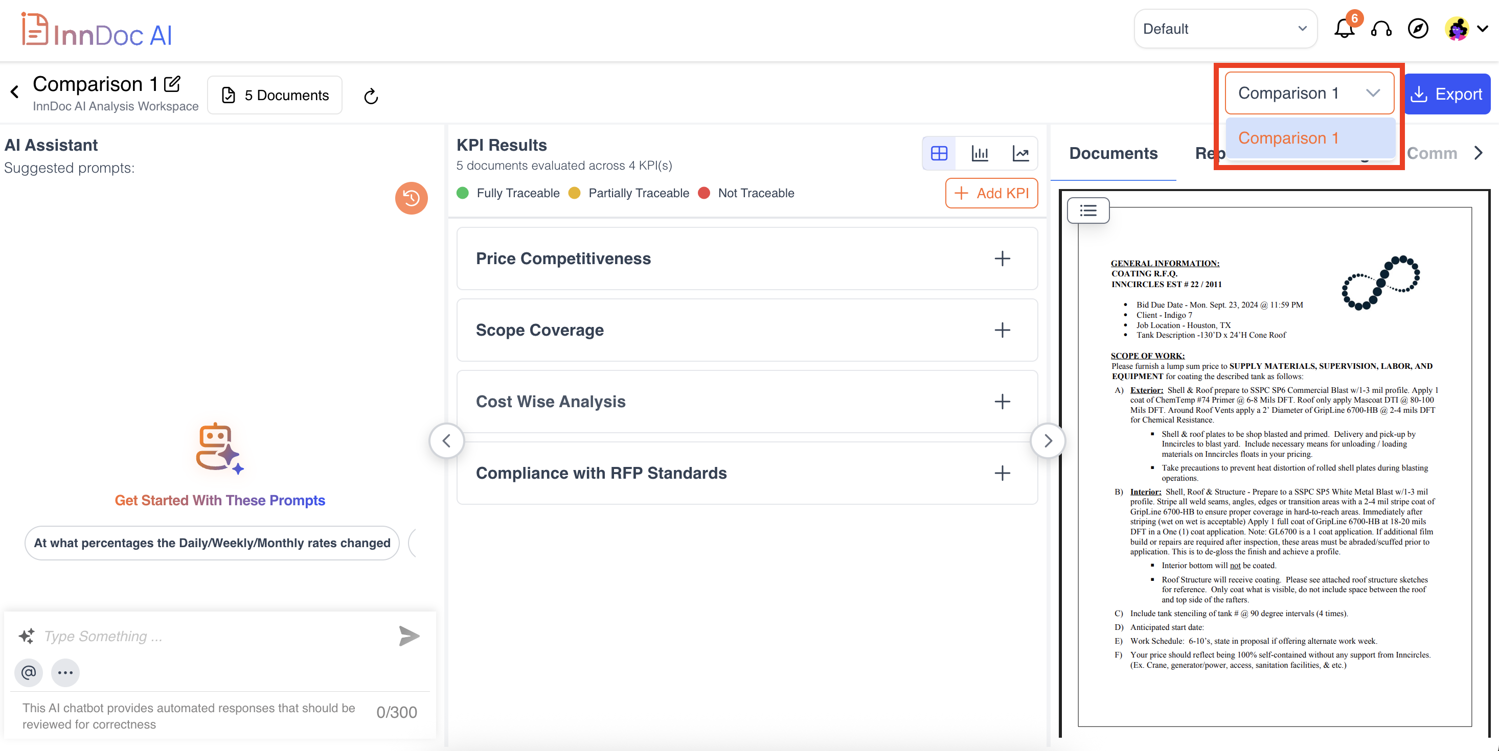
Task: Expand the Price Competitiveness KPI
Action: click(x=1002, y=259)
